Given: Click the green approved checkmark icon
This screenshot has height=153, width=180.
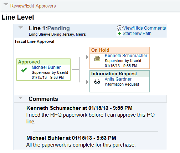Looking at the screenshot, I should pos(24,70).
